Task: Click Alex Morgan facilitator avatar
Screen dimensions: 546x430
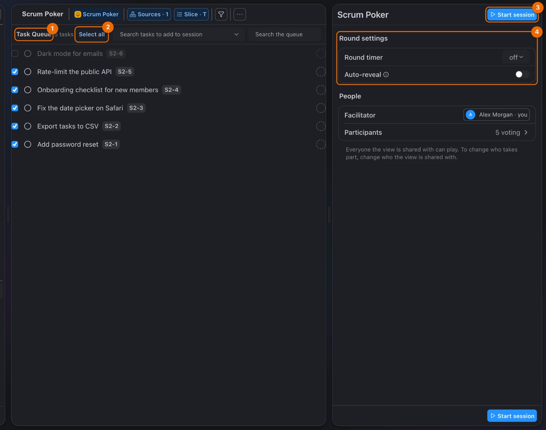Action: (x=471, y=115)
